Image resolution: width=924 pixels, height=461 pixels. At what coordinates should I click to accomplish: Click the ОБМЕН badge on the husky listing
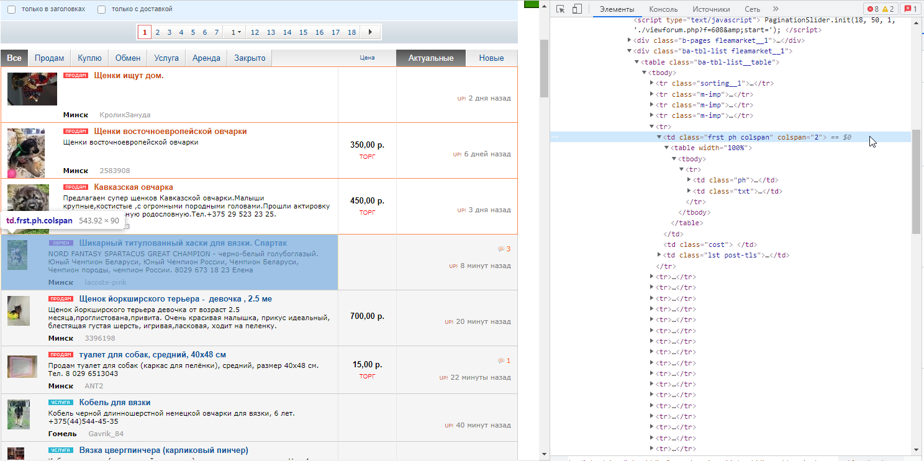click(x=61, y=243)
